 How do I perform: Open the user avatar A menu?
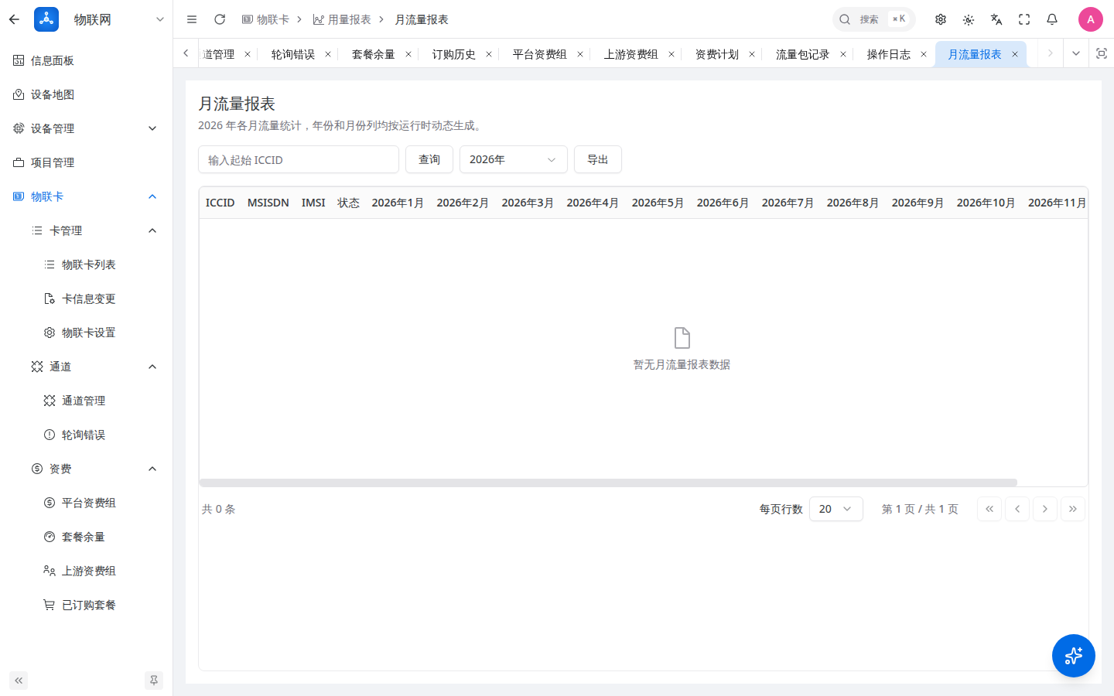[x=1090, y=19]
